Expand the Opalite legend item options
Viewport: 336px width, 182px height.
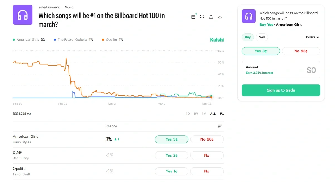[112, 39]
